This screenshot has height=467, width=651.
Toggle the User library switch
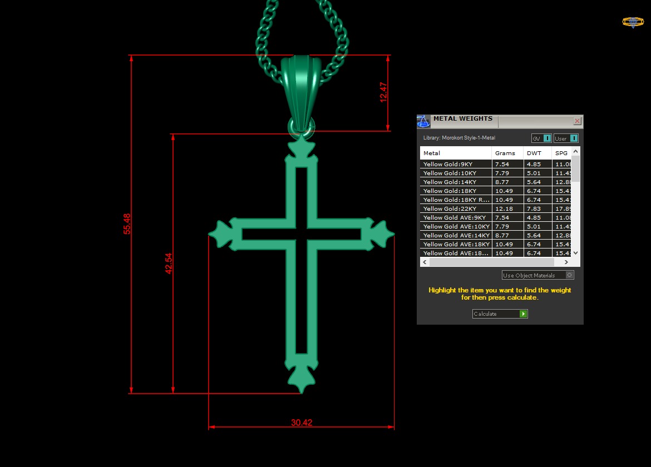tap(566, 138)
